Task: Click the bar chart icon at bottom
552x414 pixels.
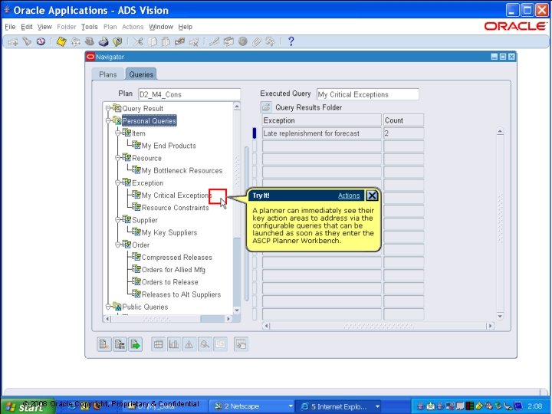Action: pos(174,344)
